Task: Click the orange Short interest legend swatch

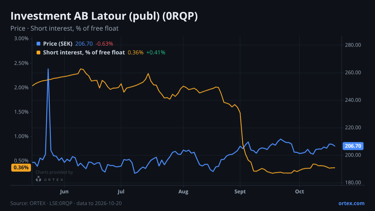Action: [x=38, y=53]
